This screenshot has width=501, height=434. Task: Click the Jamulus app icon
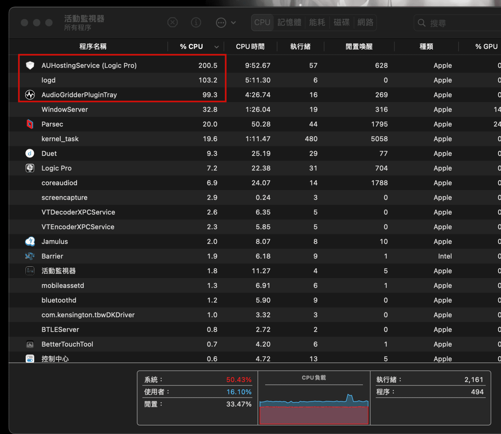click(x=30, y=241)
